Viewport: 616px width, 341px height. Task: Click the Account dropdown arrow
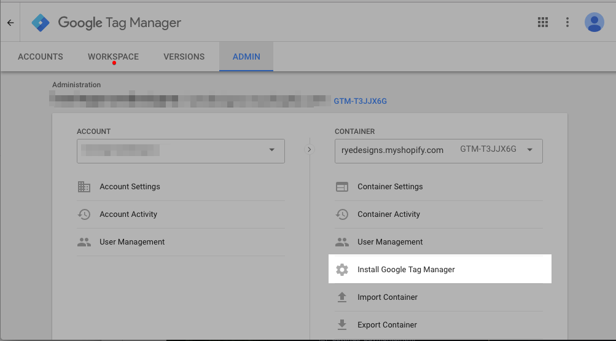coord(272,150)
